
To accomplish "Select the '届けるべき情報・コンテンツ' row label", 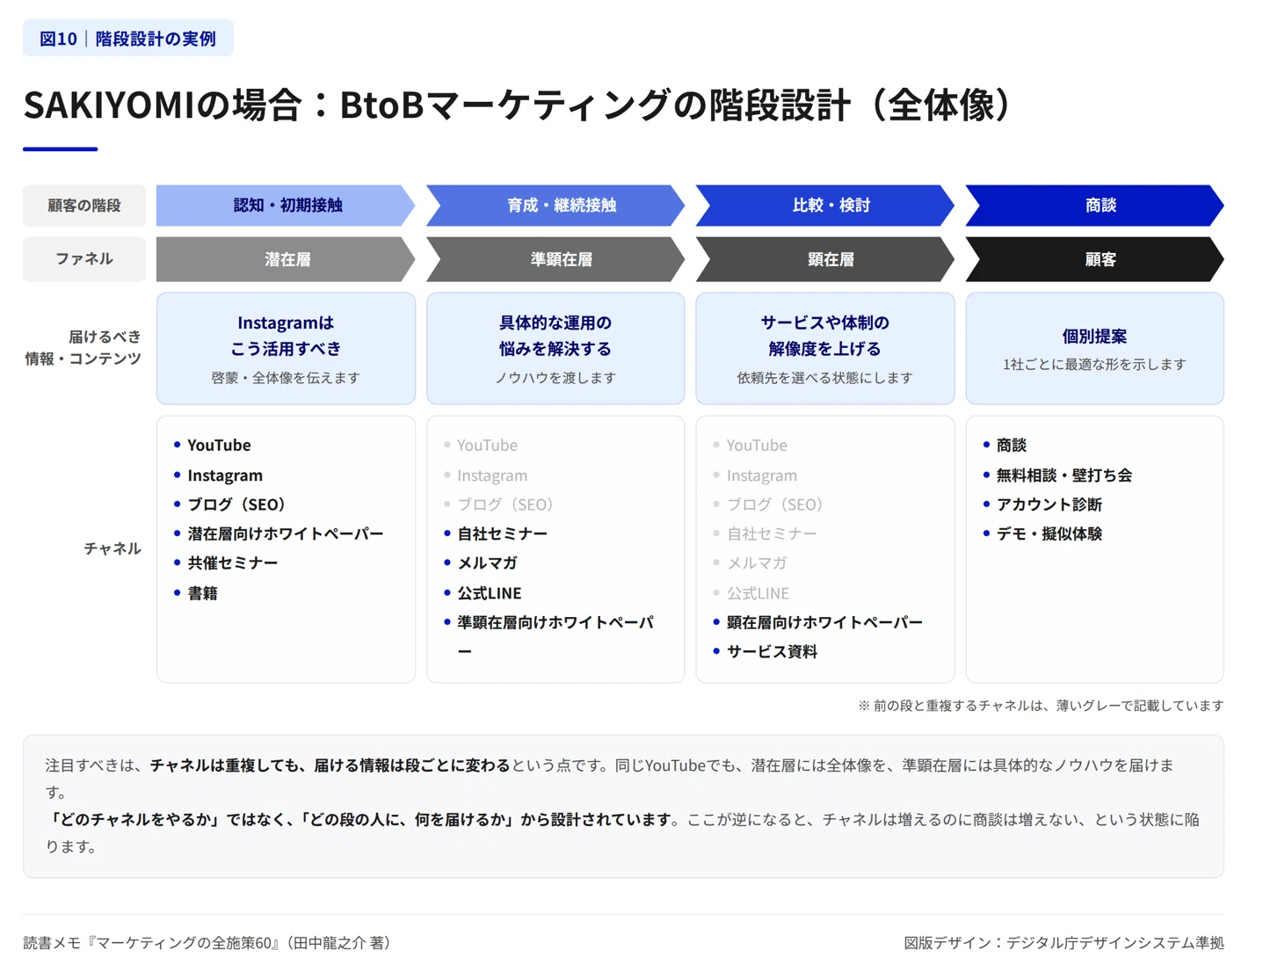I will [83, 348].
